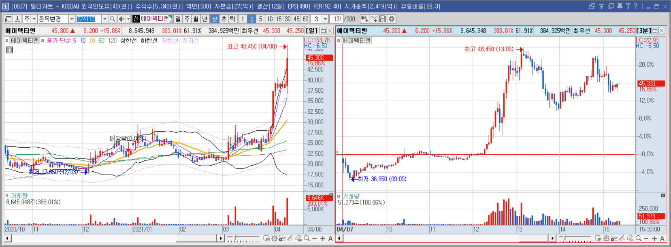Viewport: 671px width, 247px height.
Task: Close the right 3-minute chart pane
Action: [662, 30]
